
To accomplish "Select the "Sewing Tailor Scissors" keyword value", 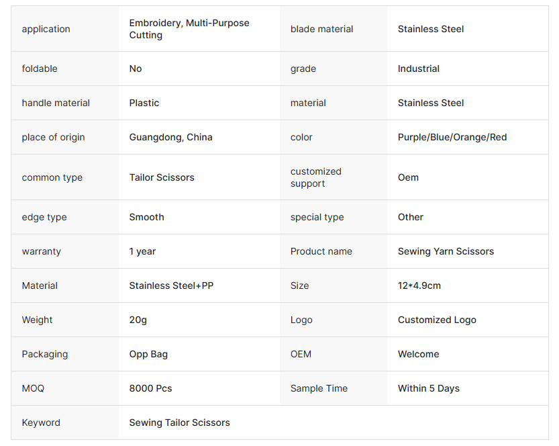I will coord(179,422).
